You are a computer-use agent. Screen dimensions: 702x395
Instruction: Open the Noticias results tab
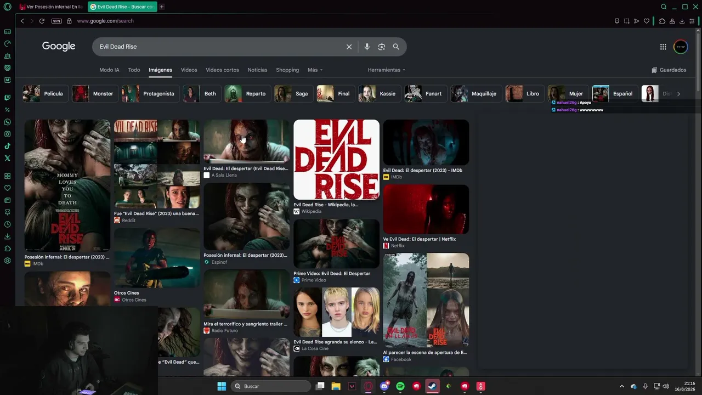[x=257, y=70]
